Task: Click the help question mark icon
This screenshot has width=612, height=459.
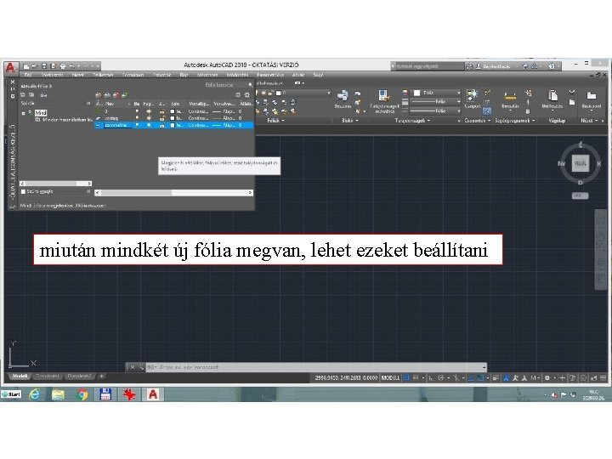Action: 552,66
